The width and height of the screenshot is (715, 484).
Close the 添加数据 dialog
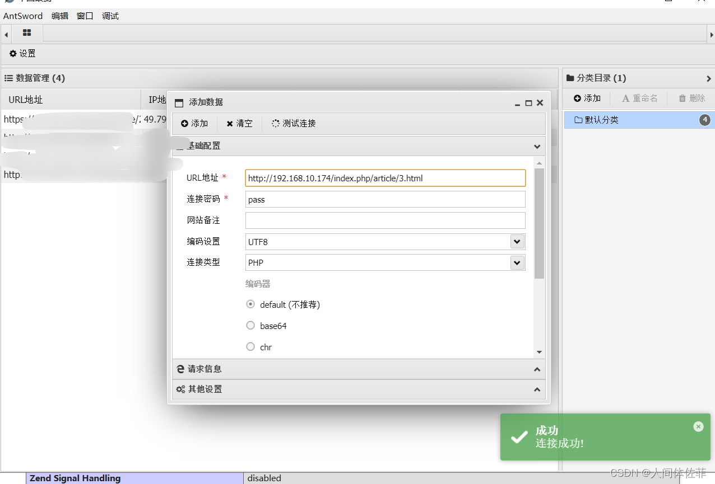click(540, 103)
